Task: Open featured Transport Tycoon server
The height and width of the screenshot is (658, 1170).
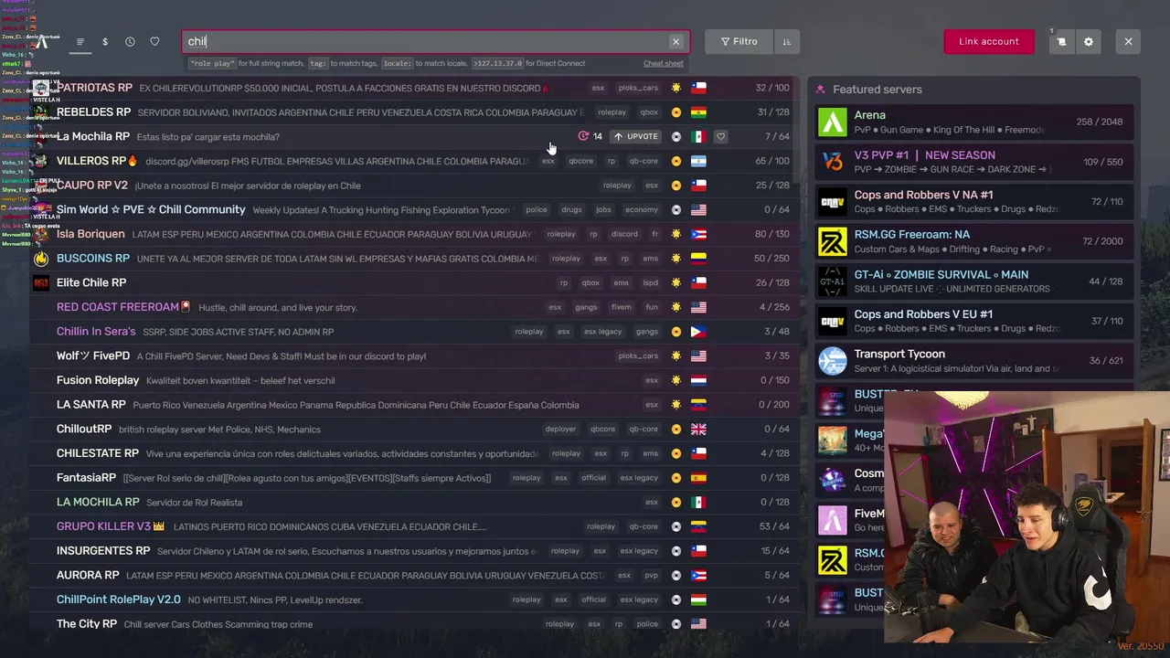Action: pyautogui.click(x=974, y=360)
